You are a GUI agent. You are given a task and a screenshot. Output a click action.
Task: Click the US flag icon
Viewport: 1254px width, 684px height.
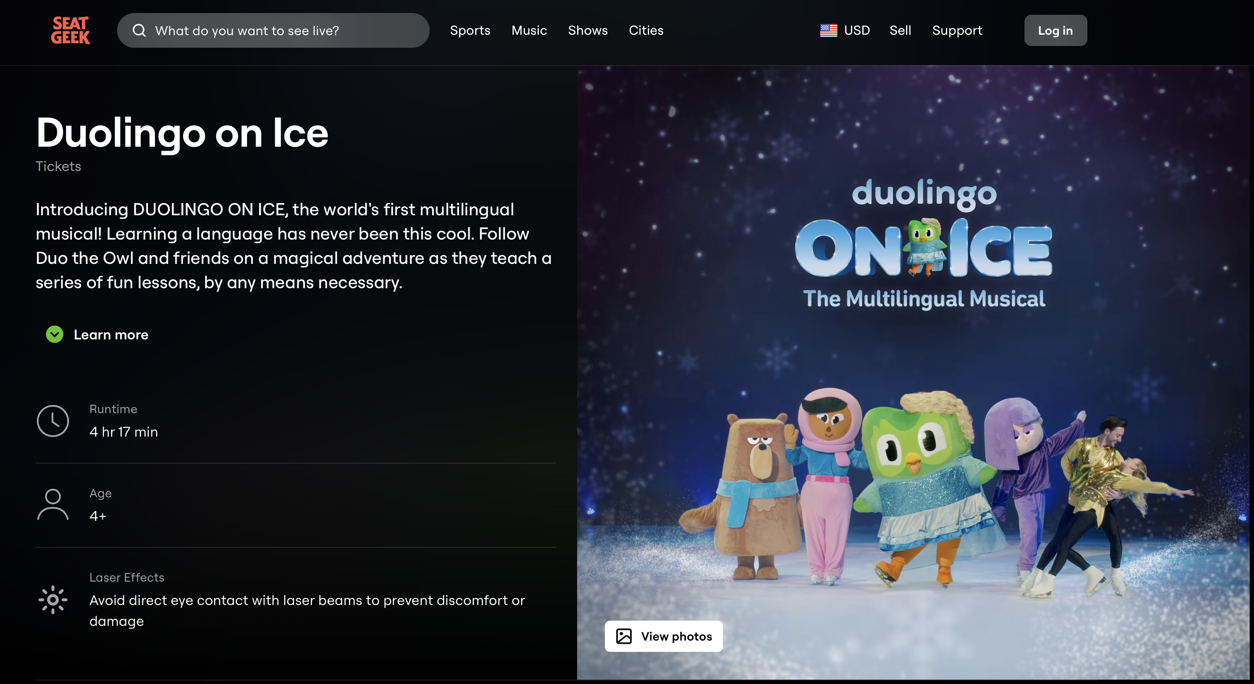pos(828,31)
